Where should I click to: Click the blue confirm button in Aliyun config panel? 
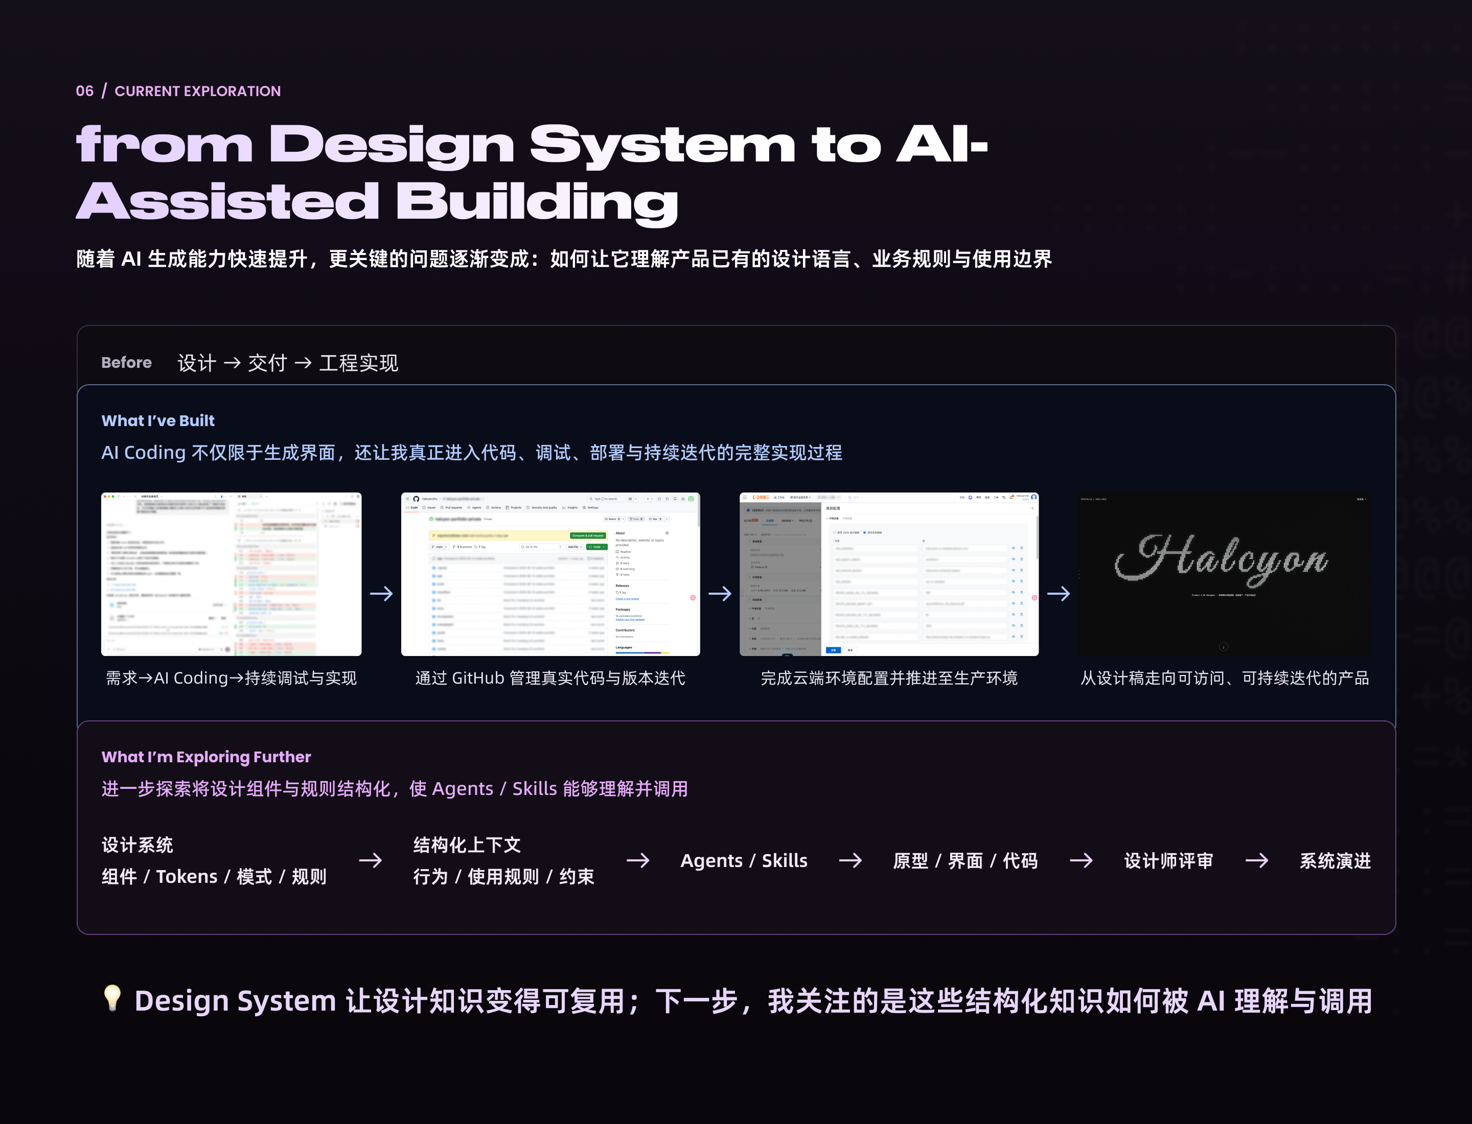pyautogui.click(x=834, y=650)
